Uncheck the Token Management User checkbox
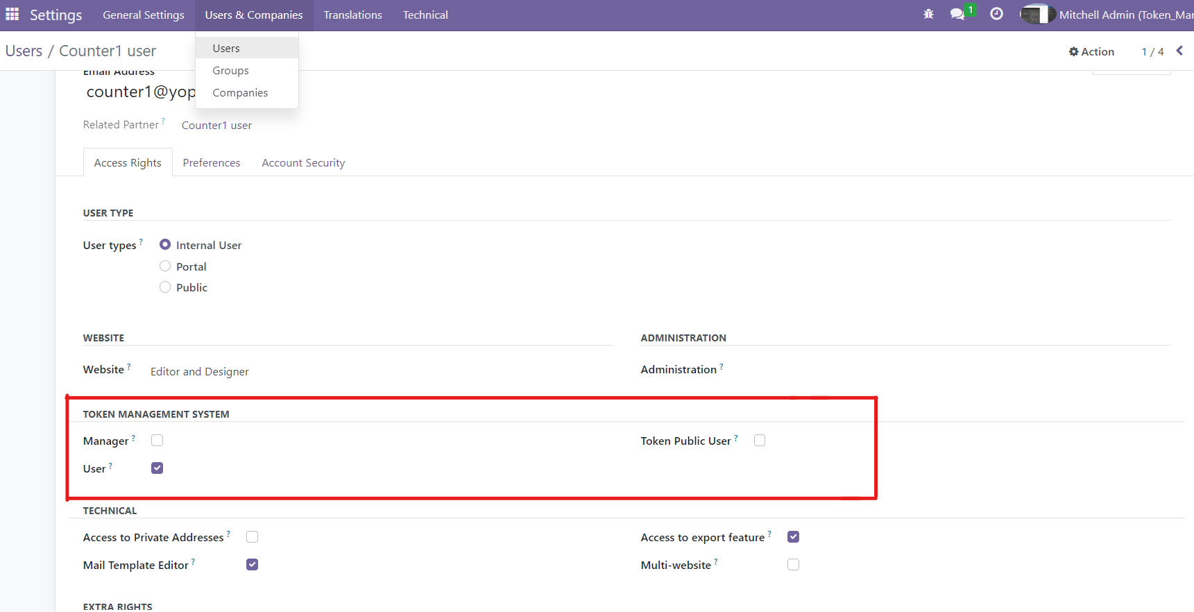 coord(157,468)
